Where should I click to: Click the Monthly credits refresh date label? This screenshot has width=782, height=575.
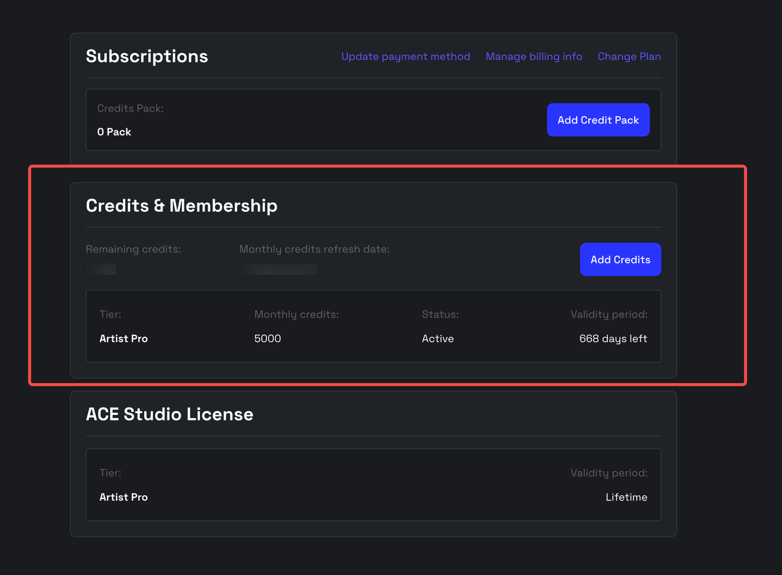(x=314, y=249)
